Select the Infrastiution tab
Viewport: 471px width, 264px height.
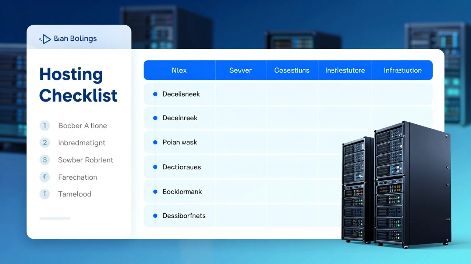tap(403, 70)
